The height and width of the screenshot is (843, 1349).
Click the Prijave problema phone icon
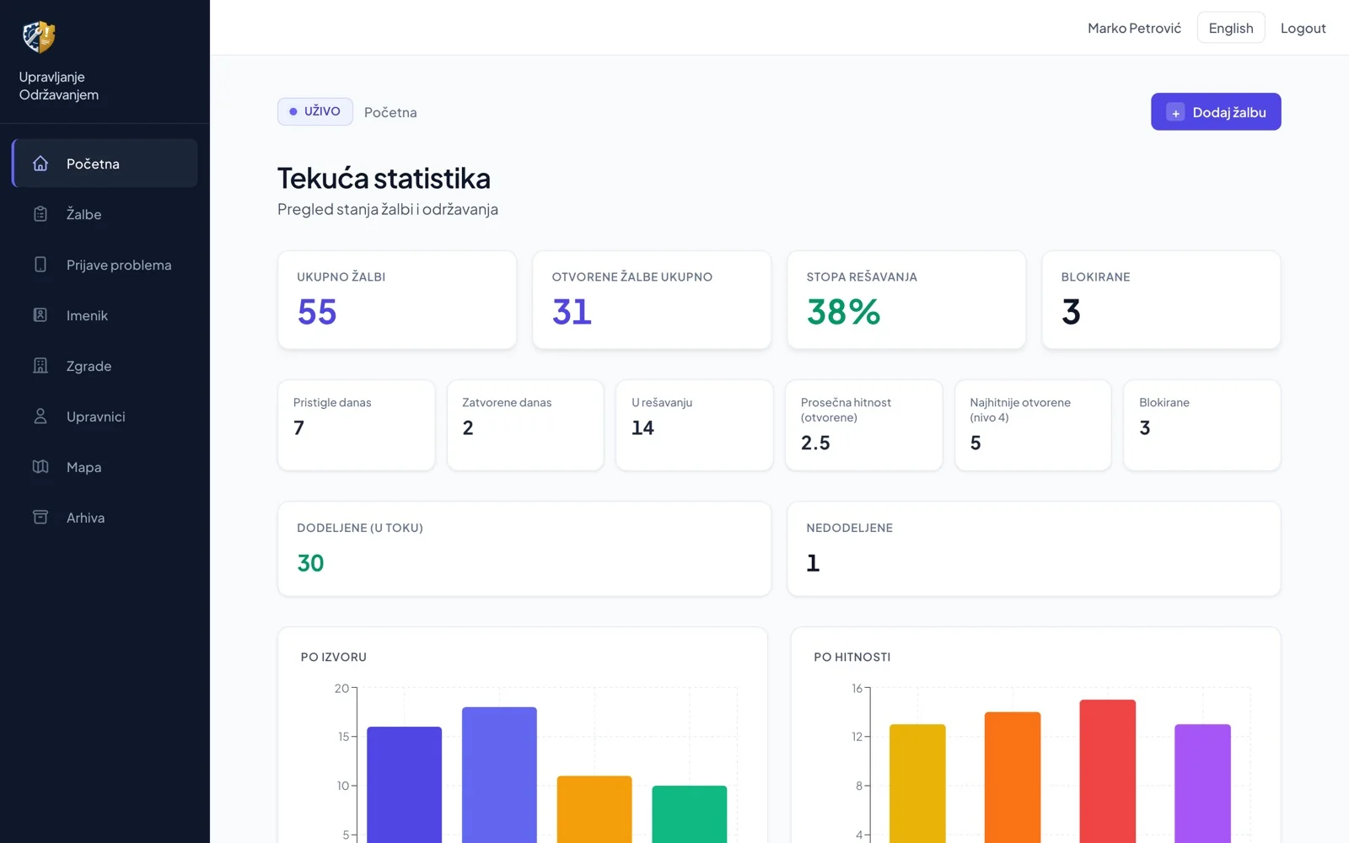pos(40,265)
